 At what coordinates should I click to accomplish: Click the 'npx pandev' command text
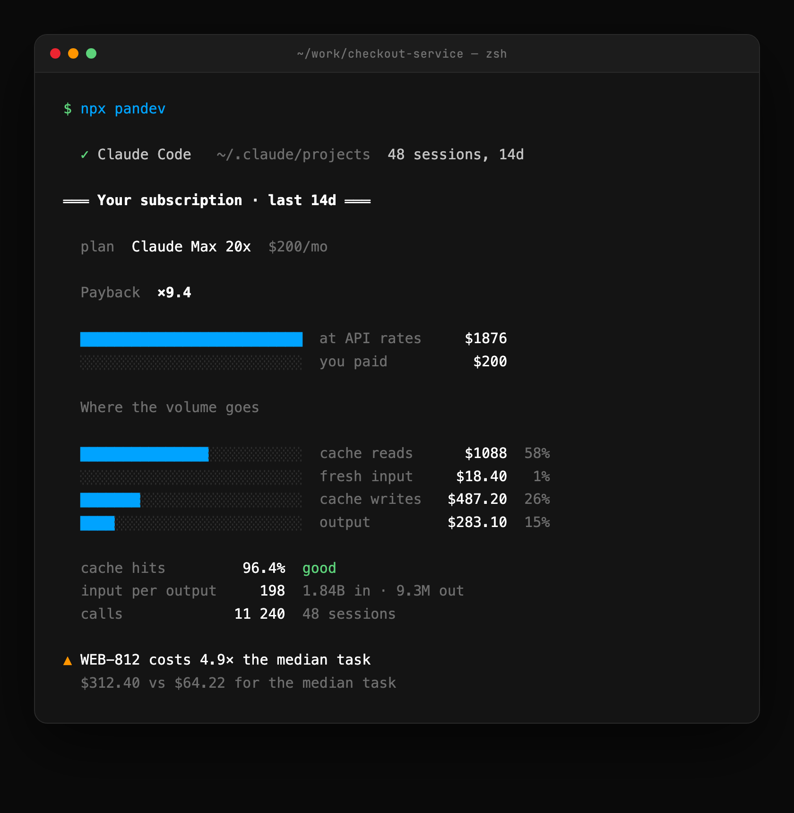(123, 109)
